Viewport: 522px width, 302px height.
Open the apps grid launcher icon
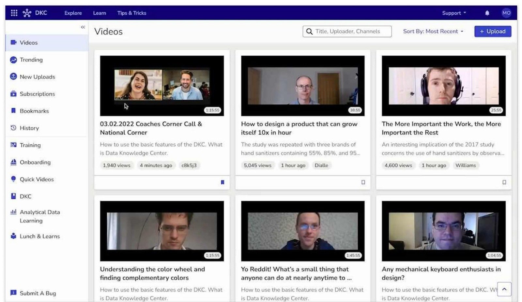[14, 13]
